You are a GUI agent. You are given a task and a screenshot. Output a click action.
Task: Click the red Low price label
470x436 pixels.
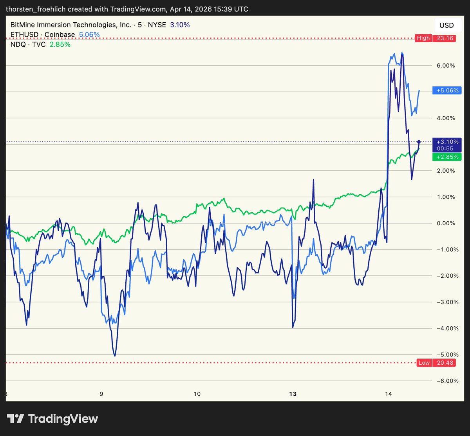(424, 363)
